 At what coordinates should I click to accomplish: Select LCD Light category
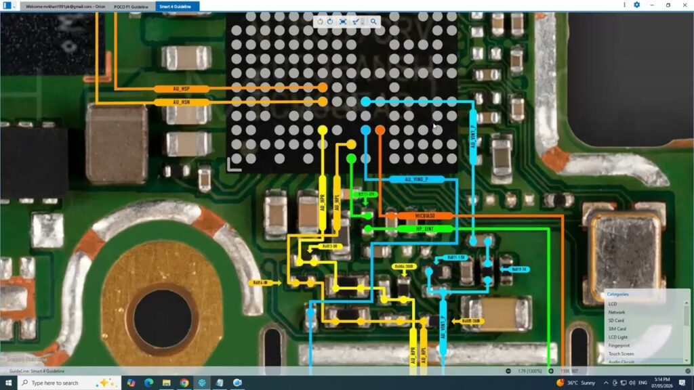click(x=618, y=337)
